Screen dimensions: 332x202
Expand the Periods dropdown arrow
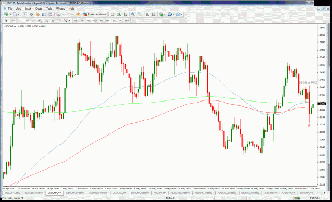click(x=173, y=14)
